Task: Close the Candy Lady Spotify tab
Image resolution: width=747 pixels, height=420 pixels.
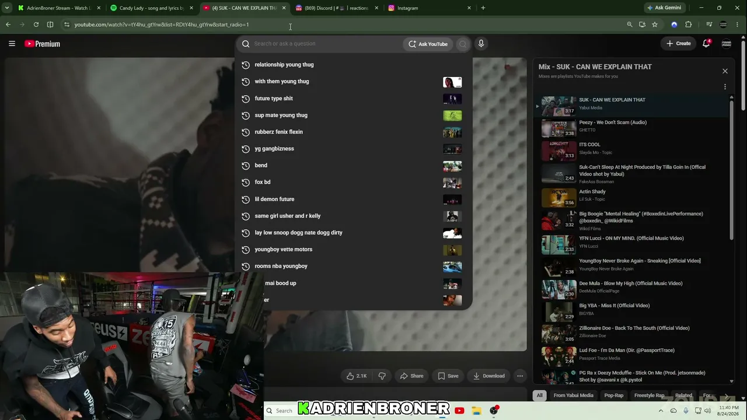Action: [191, 8]
